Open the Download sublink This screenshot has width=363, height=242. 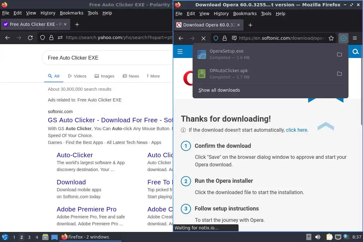[x=71, y=182]
